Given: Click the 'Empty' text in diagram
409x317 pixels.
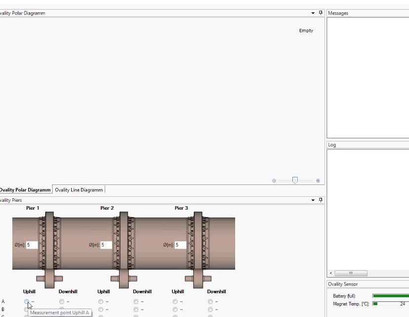Looking at the screenshot, I should (306, 31).
